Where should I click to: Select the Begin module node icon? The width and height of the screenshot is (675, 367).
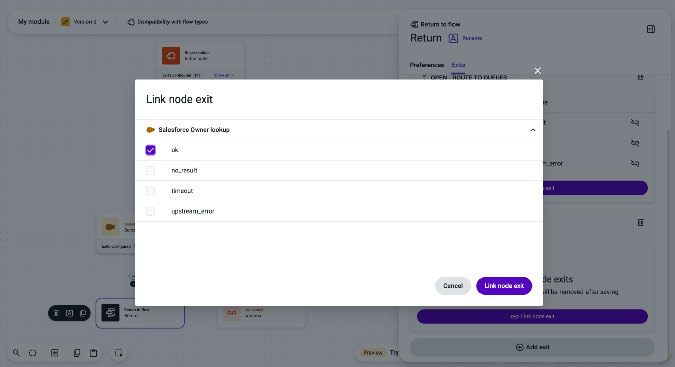171,56
